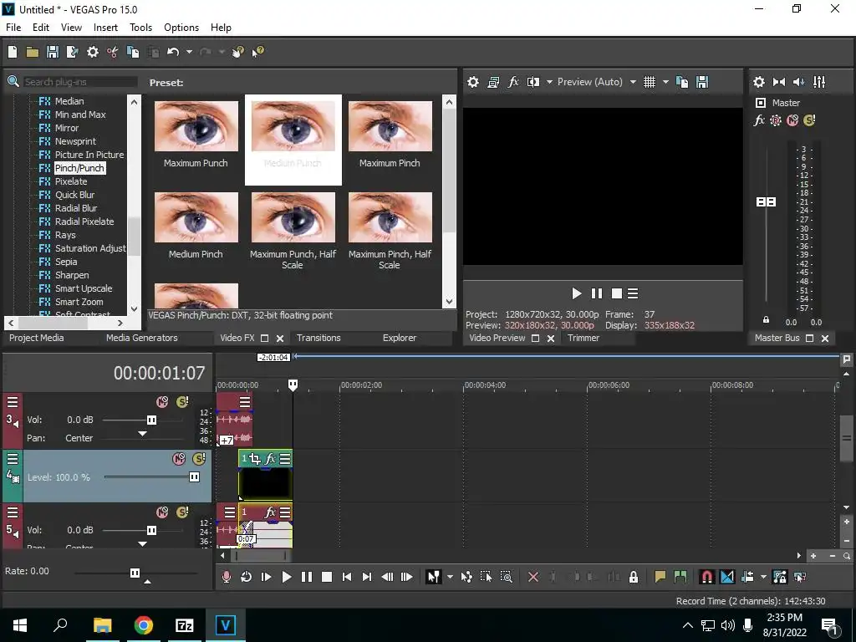Open the preview transport hamburger menu

[633, 293]
